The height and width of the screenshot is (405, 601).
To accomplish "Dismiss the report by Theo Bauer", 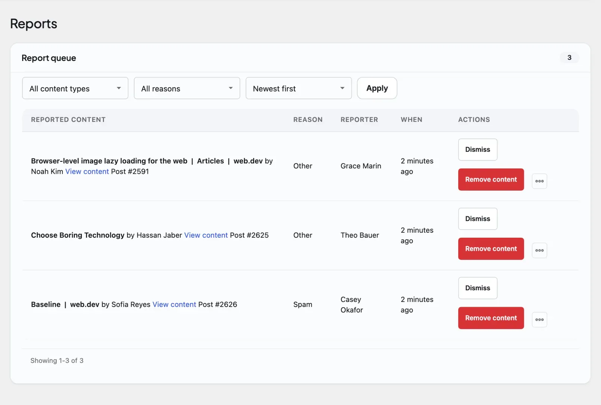I will coord(478,219).
